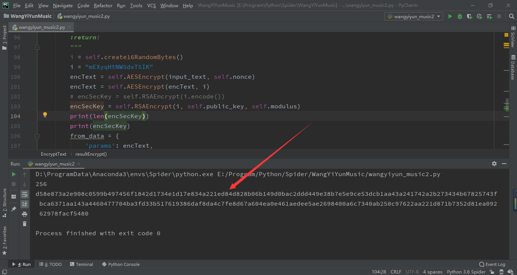Rerun the script in Run panel
517x275 pixels.
[x=14, y=174]
